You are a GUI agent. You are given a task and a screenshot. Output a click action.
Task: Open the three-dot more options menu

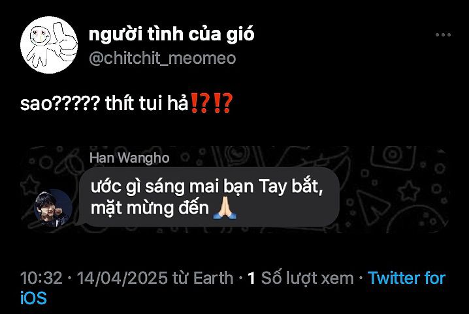pos(443,35)
